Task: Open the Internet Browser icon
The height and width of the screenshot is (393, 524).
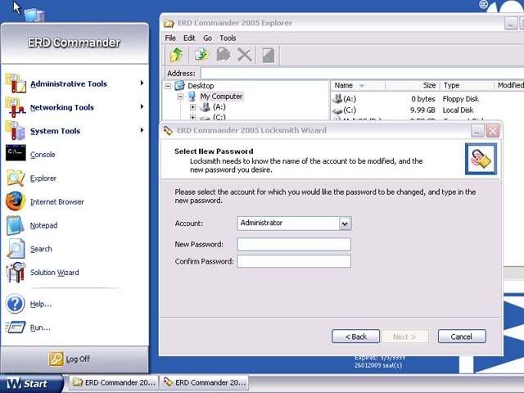Action: point(16,201)
